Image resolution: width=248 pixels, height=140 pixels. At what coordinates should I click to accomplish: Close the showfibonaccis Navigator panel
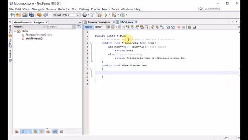[x=46, y=23]
